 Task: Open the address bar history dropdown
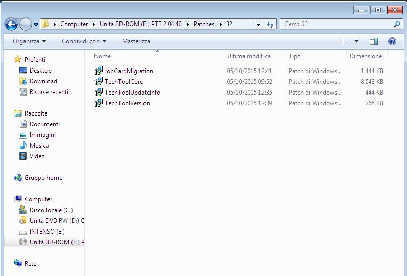258,24
